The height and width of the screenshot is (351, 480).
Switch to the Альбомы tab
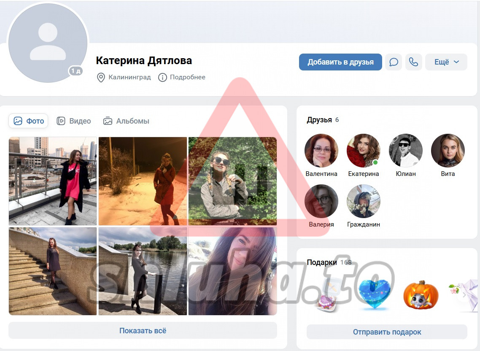[x=126, y=121]
